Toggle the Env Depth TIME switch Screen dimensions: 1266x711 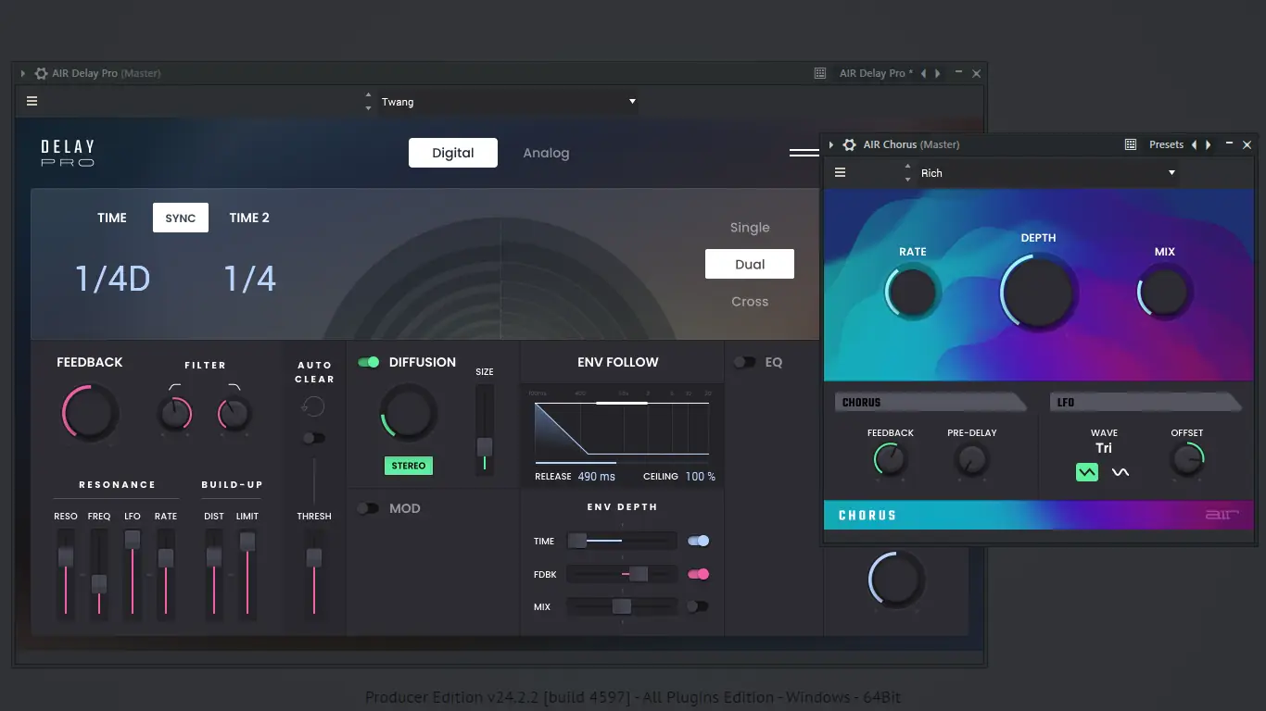click(699, 541)
